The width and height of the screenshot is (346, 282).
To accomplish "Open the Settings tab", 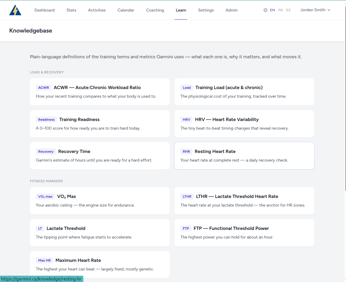I will [206, 10].
